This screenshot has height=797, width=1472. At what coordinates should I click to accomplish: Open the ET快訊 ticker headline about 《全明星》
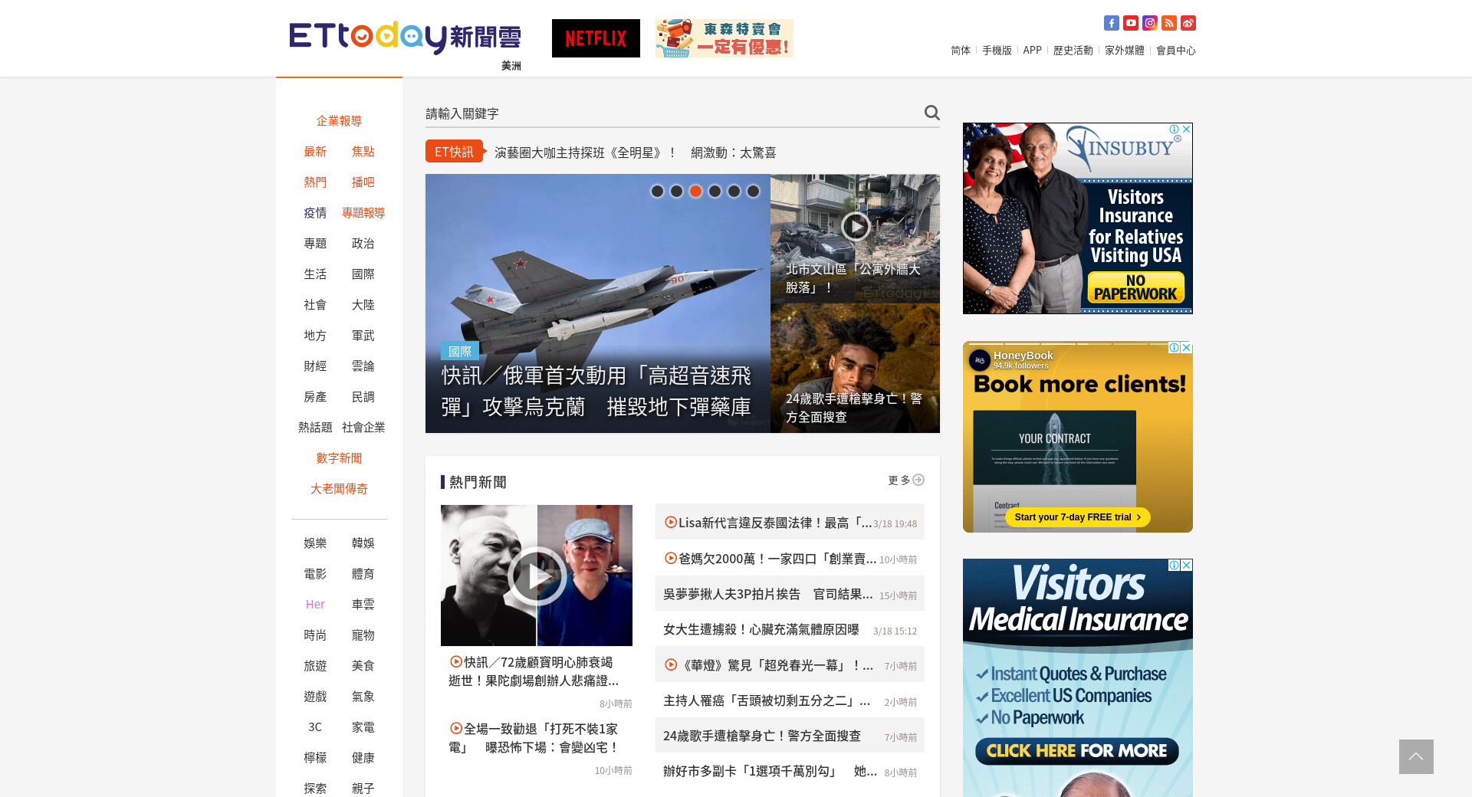[636, 153]
